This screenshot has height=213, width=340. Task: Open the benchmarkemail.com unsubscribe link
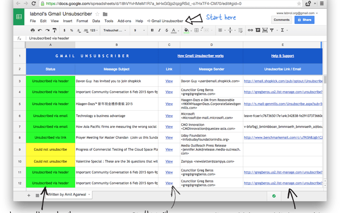[x=283, y=138]
